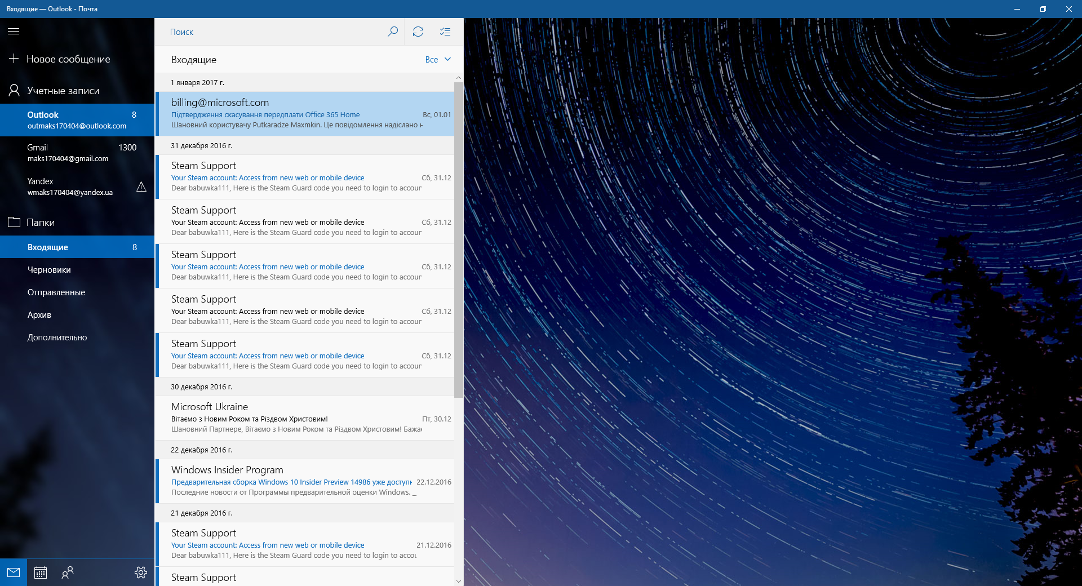Open Steam Support email dated 21.12.2016

coord(305,544)
